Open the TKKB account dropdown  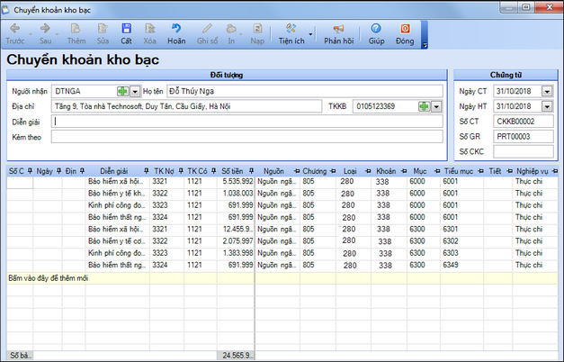(436, 106)
